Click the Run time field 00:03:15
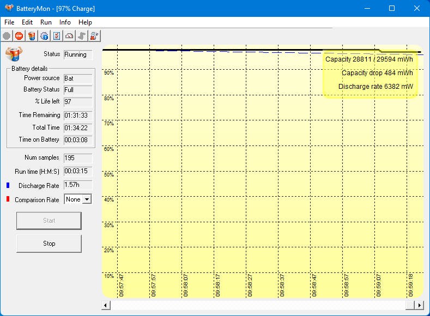430x316 pixels. click(x=78, y=171)
